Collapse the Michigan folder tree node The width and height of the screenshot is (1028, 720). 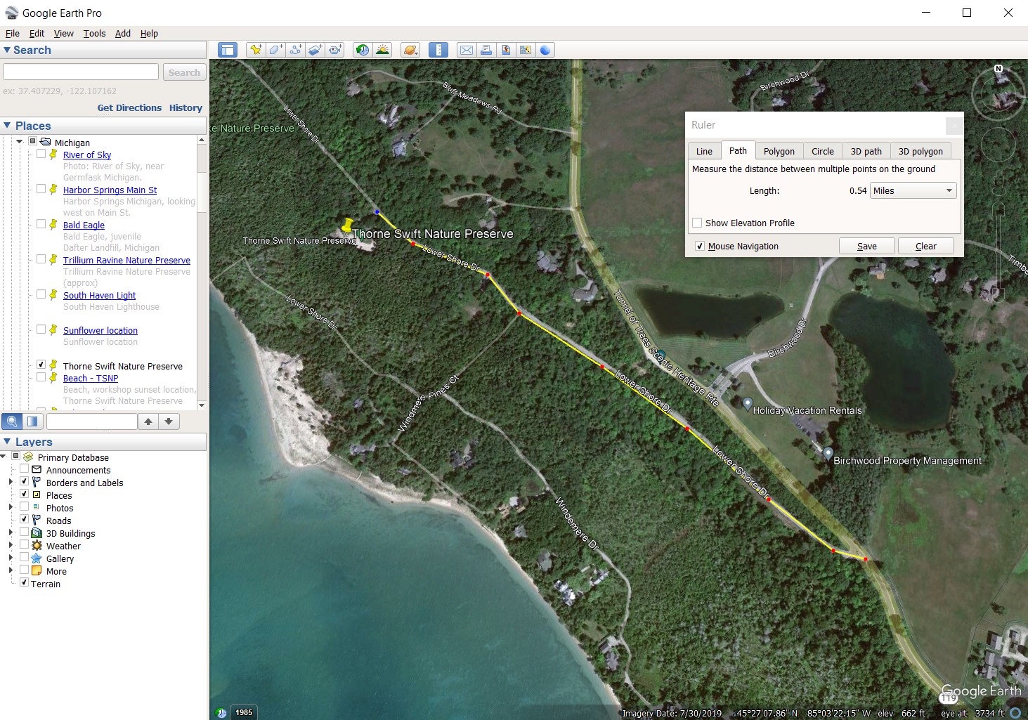[x=20, y=142]
